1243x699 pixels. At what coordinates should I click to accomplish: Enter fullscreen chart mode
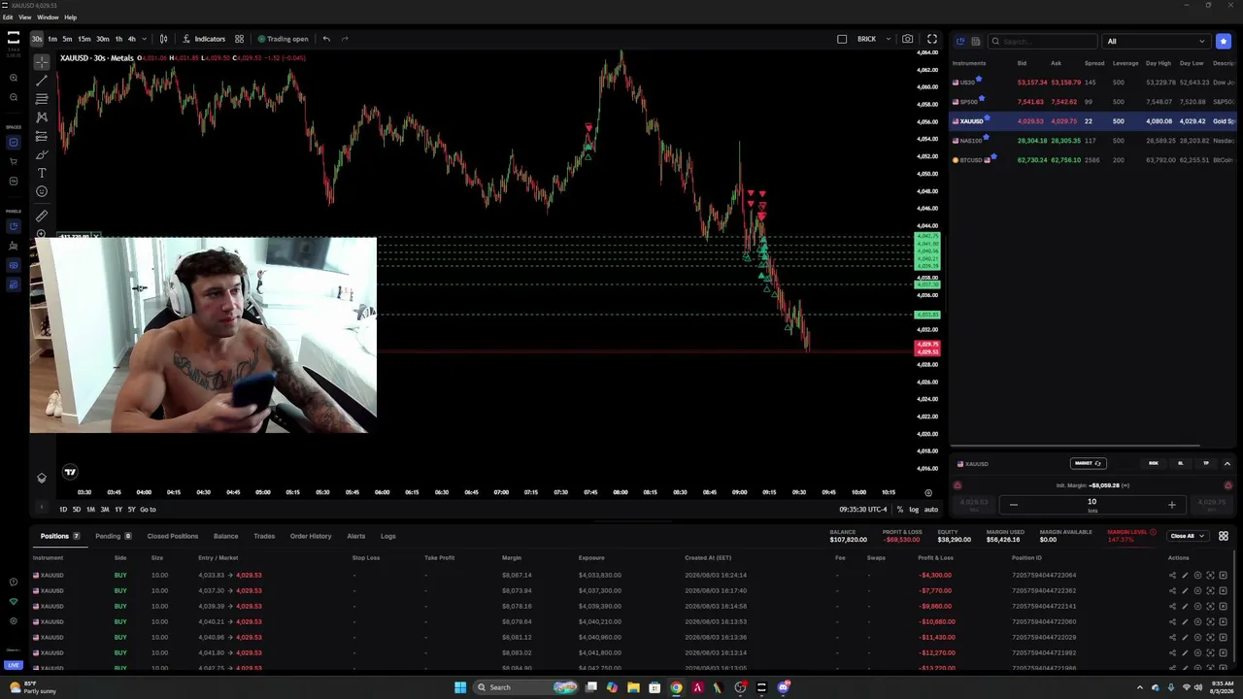[x=932, y=39]
